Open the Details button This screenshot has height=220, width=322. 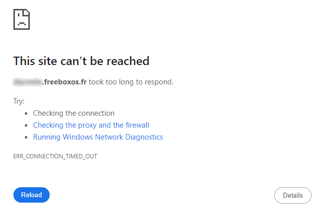[293, 195]
